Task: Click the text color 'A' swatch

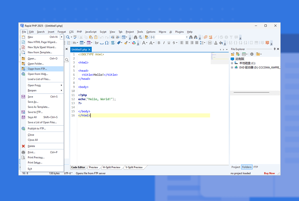Action: (216, 43)
